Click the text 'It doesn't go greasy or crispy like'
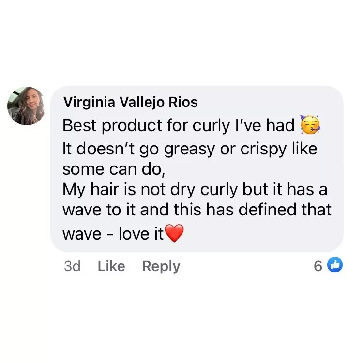The image size is (363, 363). click(x=190, y=150)
